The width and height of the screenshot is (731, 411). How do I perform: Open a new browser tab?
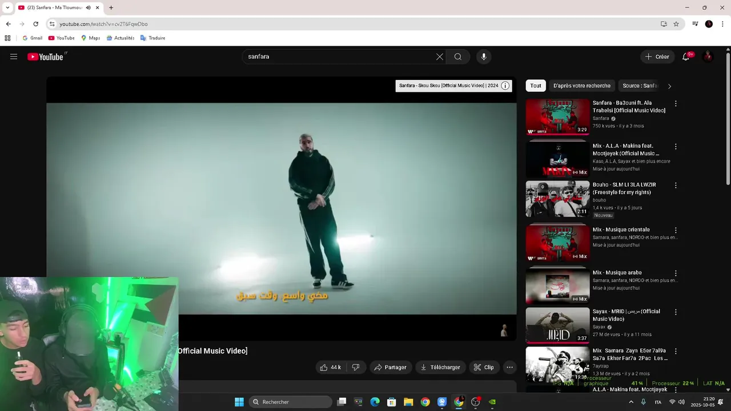tap(111, 7)
